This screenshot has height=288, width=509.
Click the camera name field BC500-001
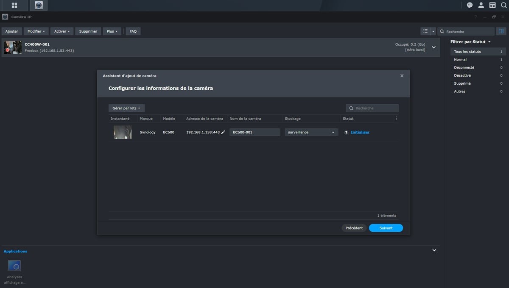point(255,132)
